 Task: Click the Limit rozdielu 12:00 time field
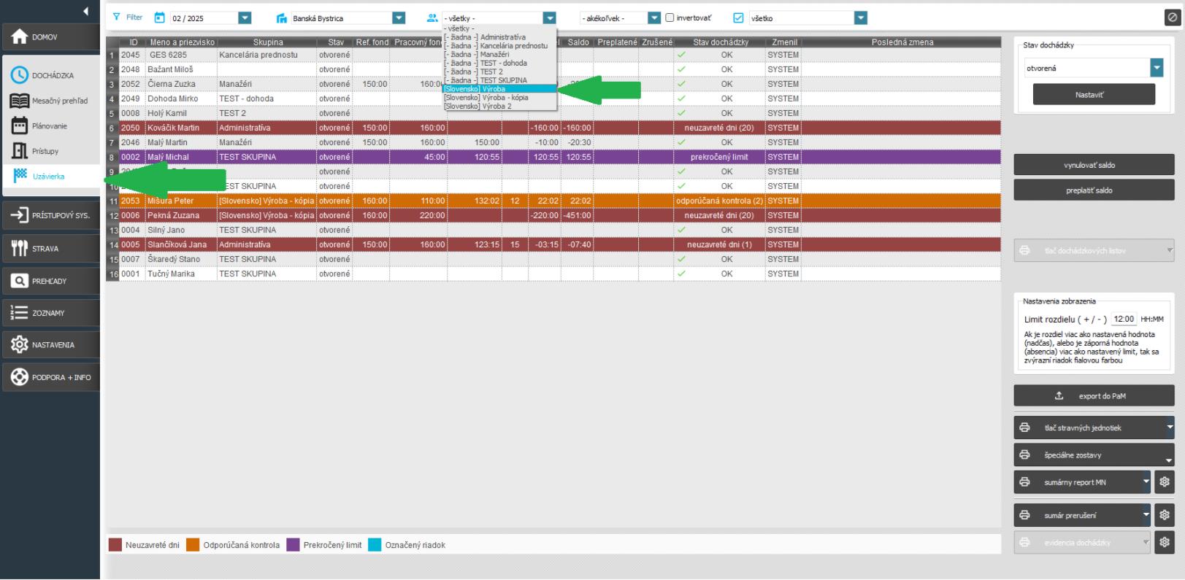pyautogui.click(x=1124, y=319)
